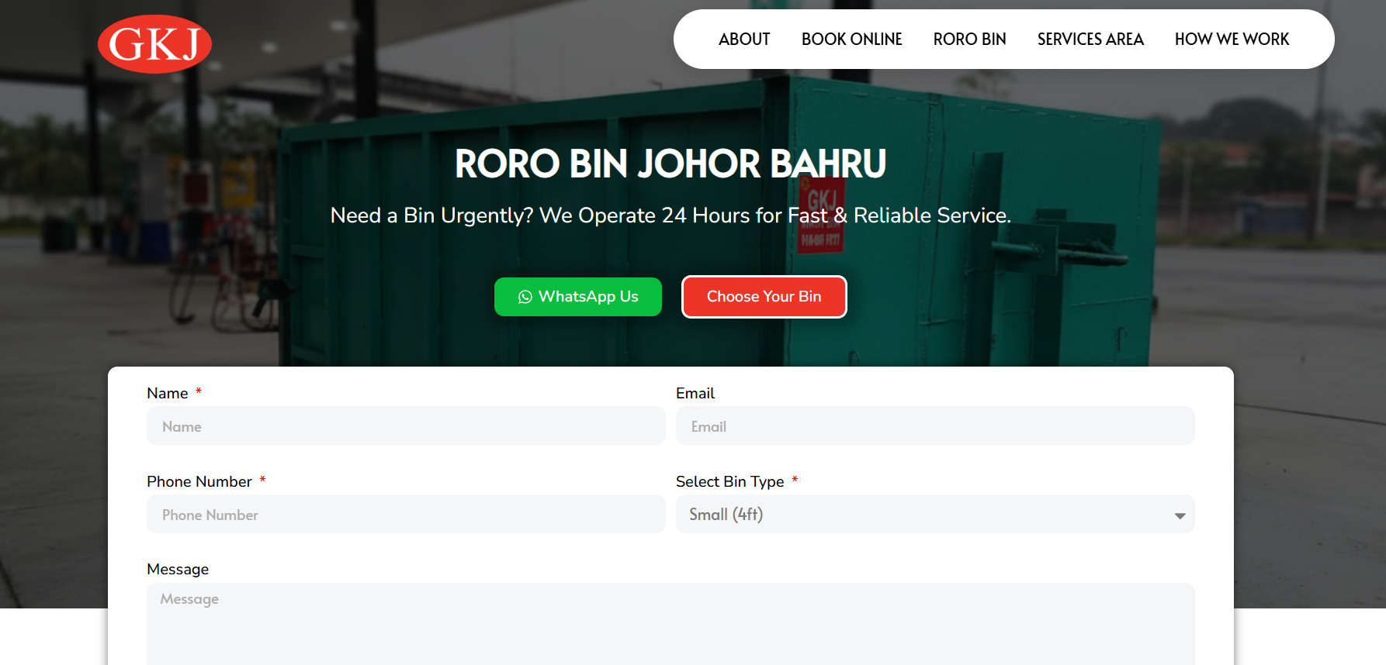Open the RORO BIN nav link

[969, 40]
